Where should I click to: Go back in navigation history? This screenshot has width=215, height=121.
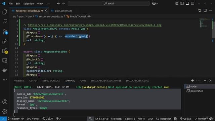[x=58, y=4]
